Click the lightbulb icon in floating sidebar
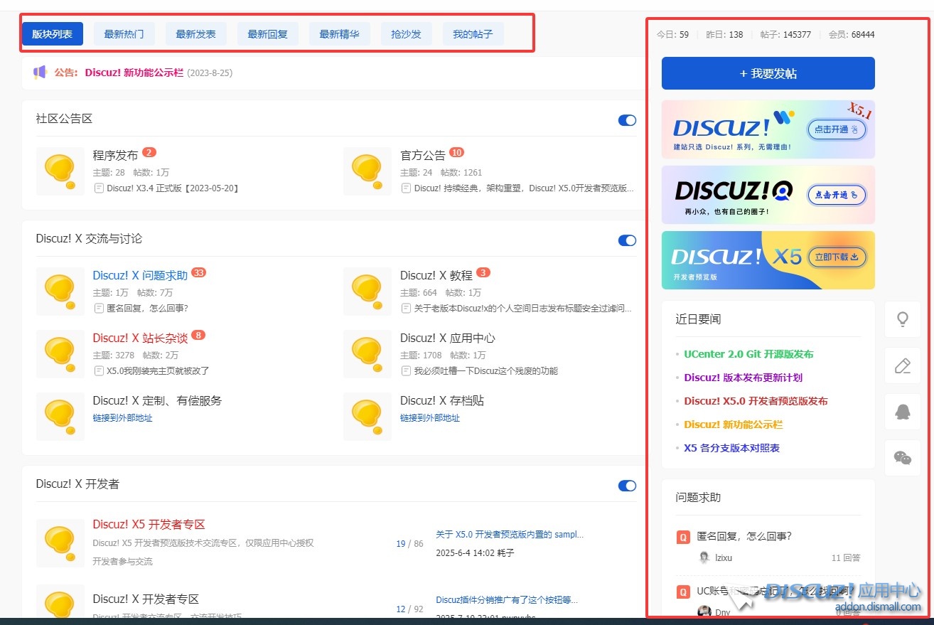The image size is (934, 625). tap(902, 319)
